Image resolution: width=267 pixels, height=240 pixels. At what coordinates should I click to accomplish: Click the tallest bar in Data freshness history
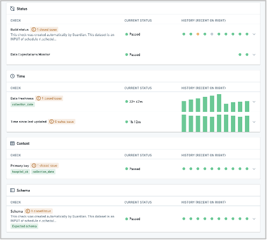pyautogui.click(x=219, y=103)
